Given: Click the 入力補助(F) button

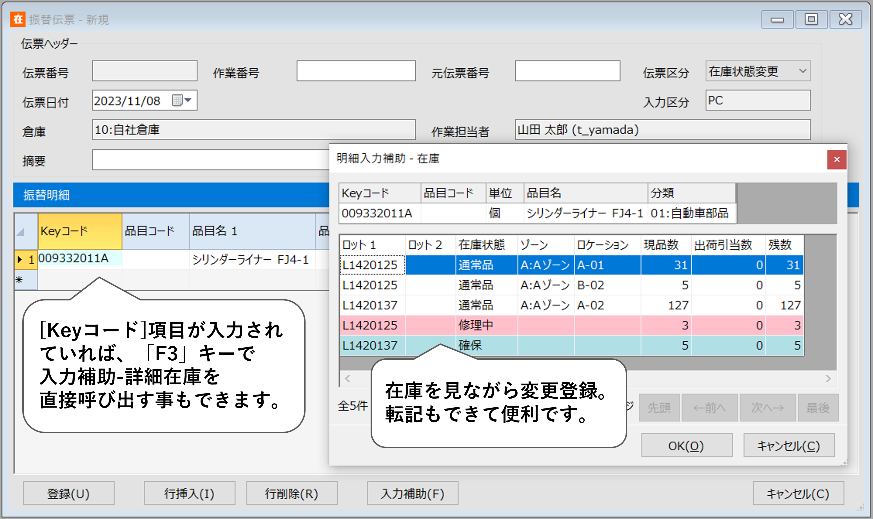Looking at the screenshot, I should [x=412, y=493].
